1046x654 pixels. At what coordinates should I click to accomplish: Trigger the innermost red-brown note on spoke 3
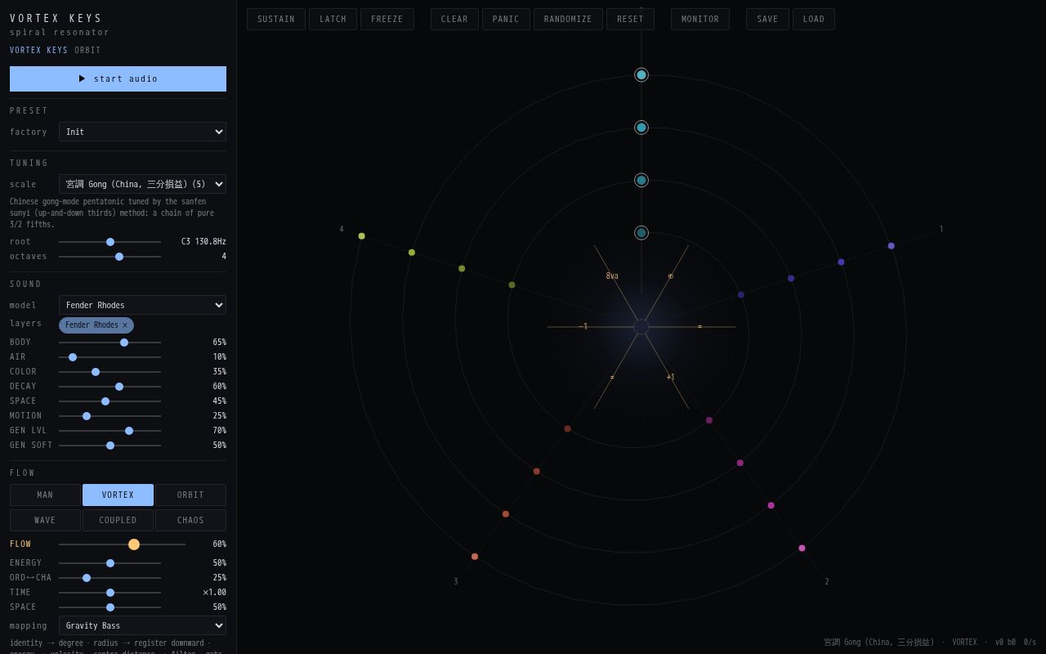tap(568, 429)
